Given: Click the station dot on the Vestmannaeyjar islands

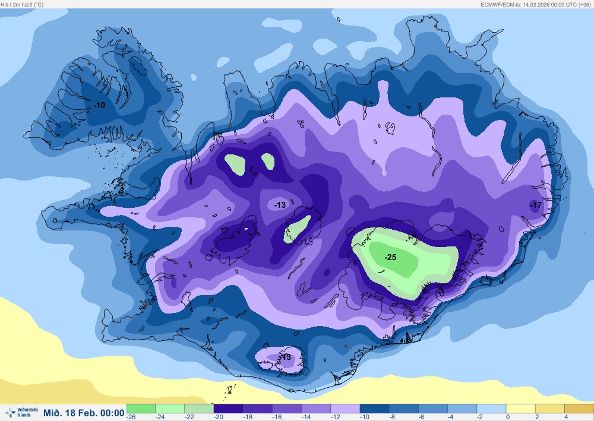Looking at the screenshot, I should tap(229, 392).
